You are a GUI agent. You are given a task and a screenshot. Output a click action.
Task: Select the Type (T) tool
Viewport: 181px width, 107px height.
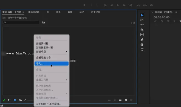click(x=142, y=50)
